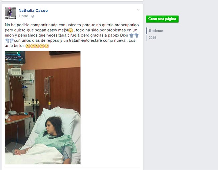This screenshot has height=170, width=218.
Task: Expand the post options chevron
Action: pyautogui.click(x=138, y=10)
